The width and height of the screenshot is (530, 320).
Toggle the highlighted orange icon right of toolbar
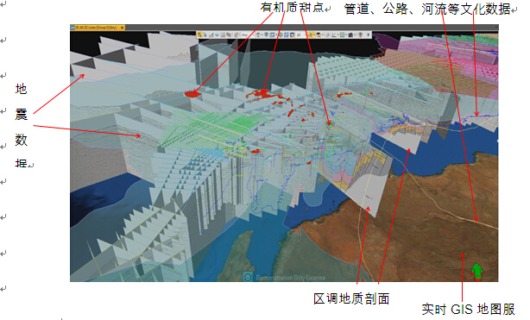coord(310,35)
